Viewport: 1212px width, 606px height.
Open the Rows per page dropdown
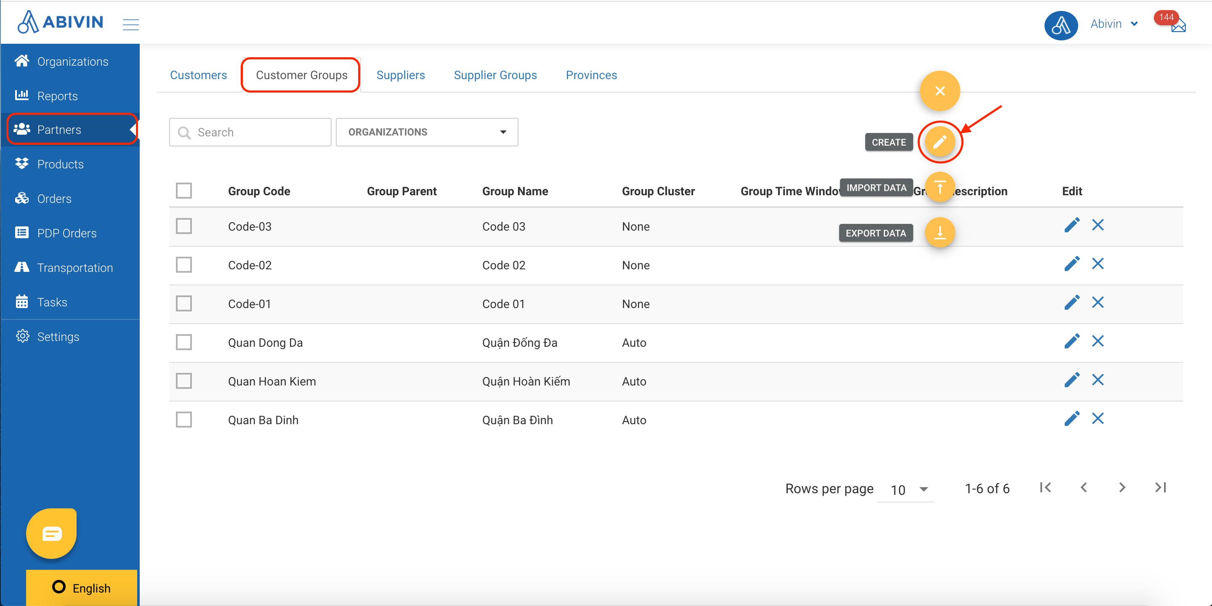coord(906,490)
